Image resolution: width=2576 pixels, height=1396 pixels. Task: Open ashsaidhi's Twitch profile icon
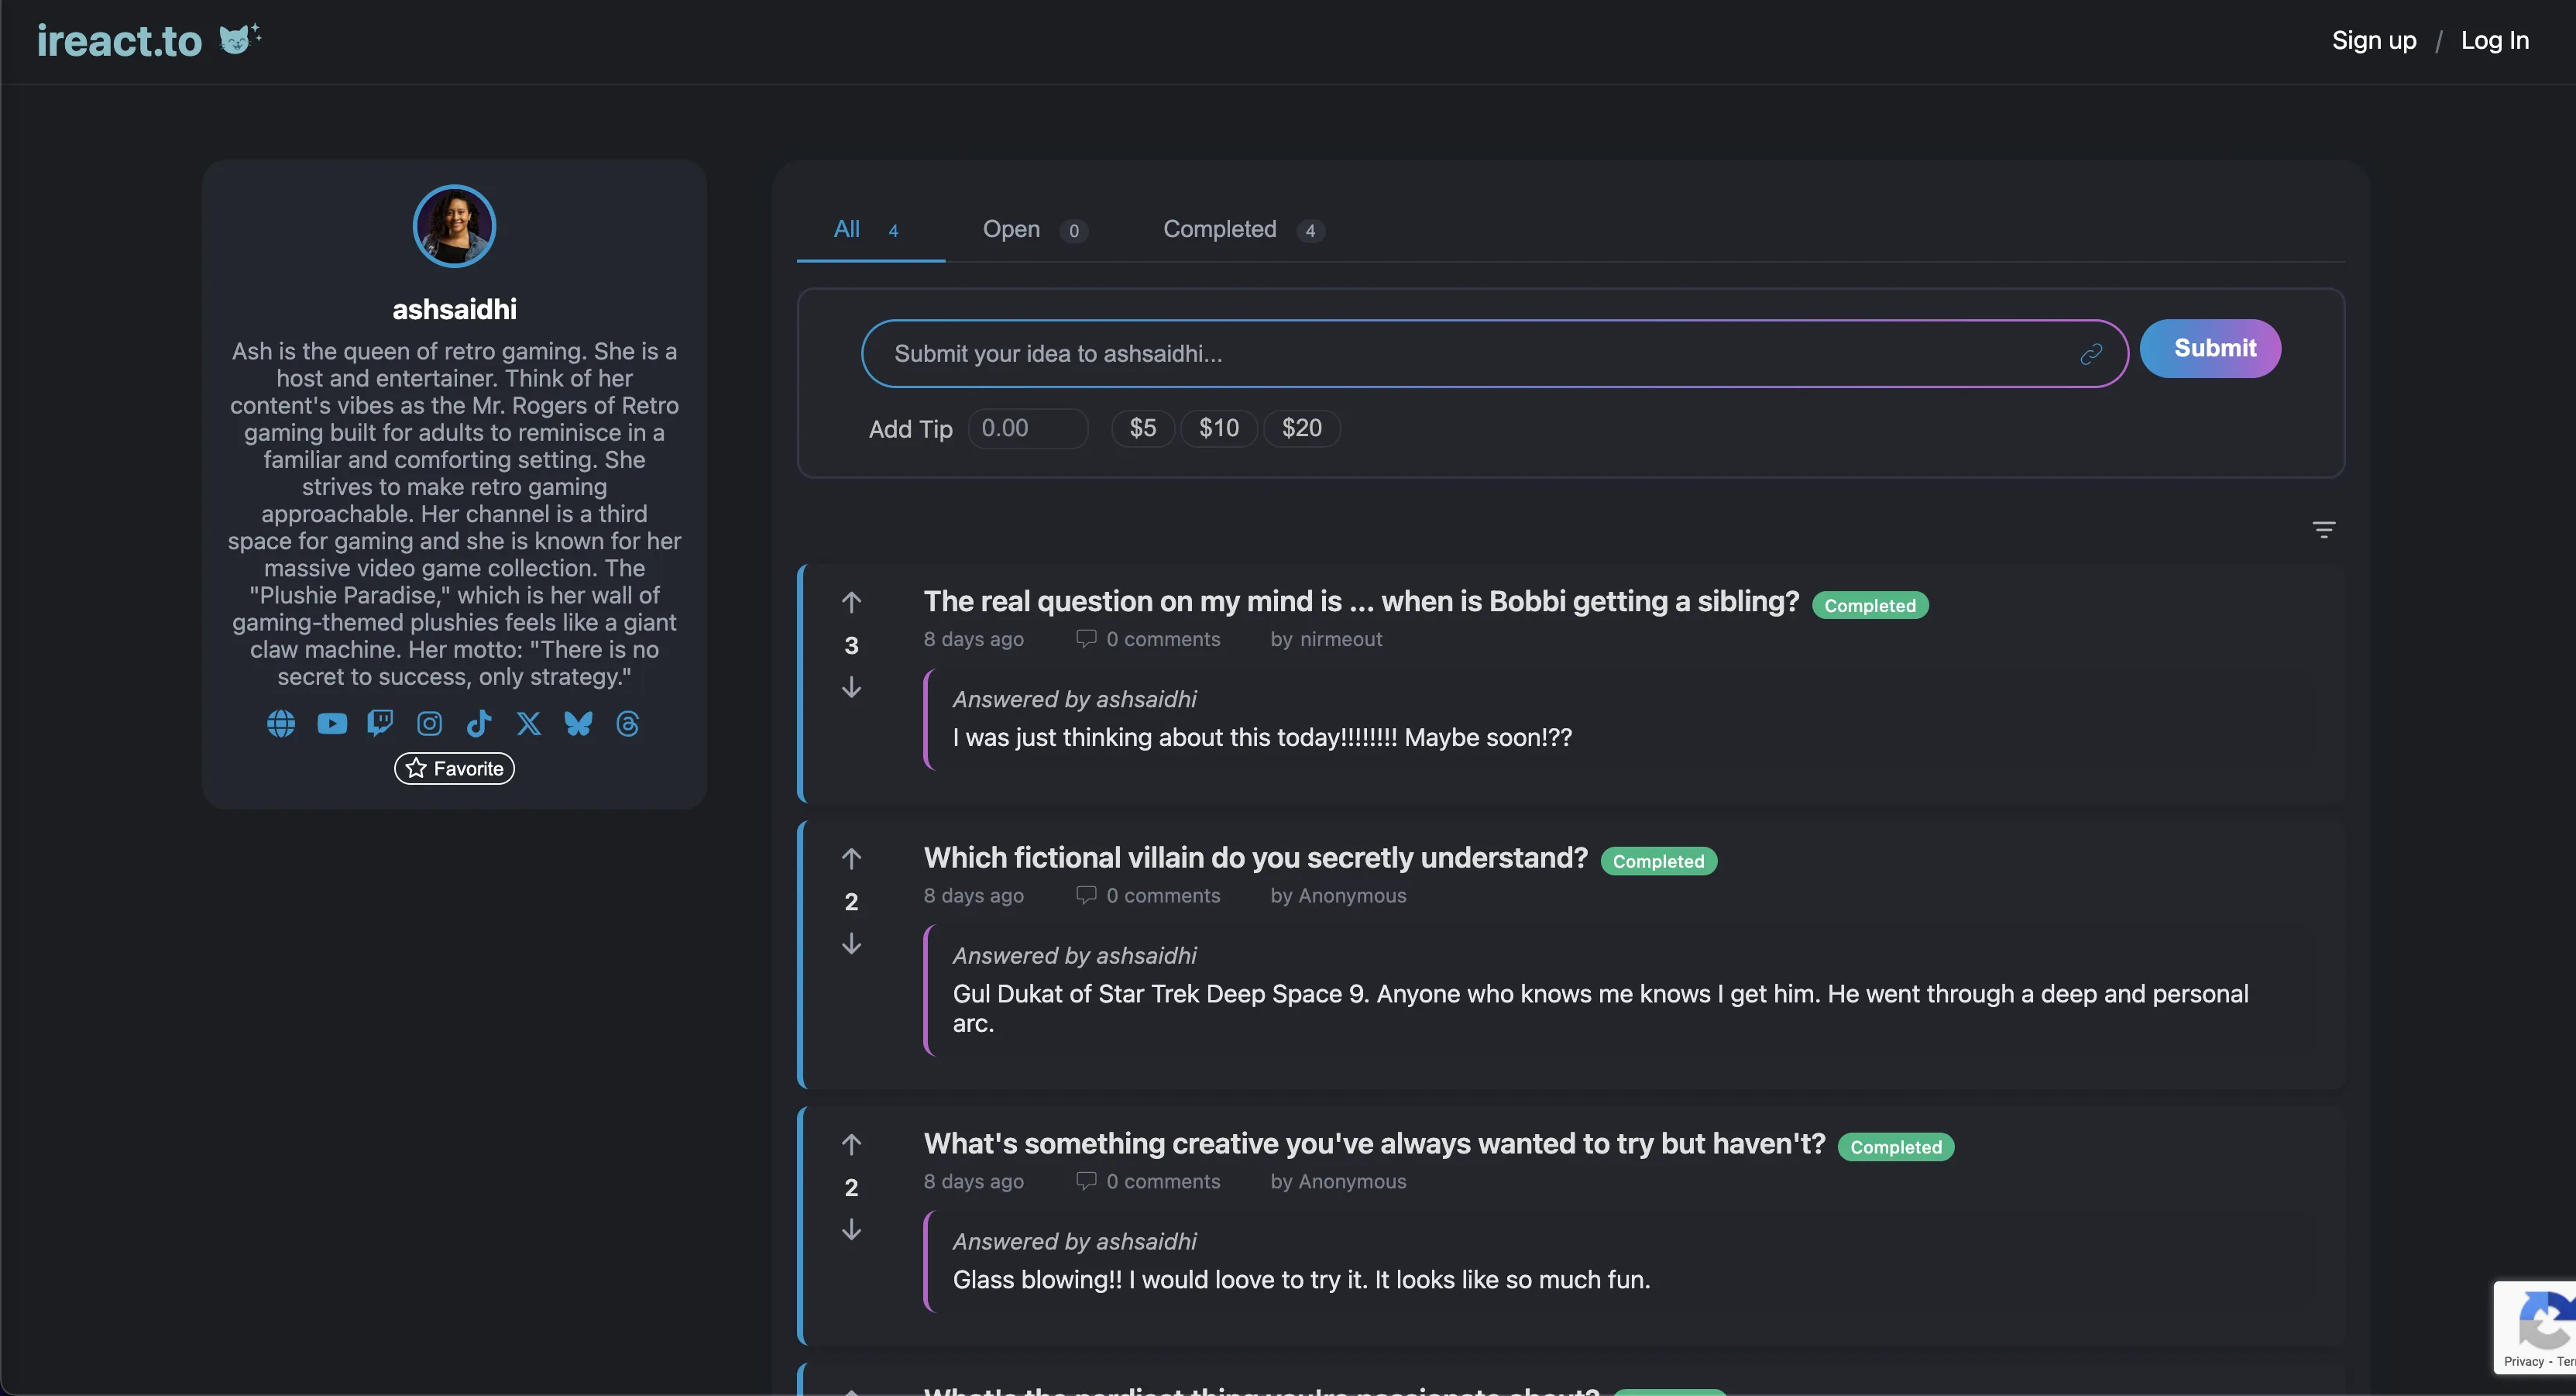tap(380, 723)
